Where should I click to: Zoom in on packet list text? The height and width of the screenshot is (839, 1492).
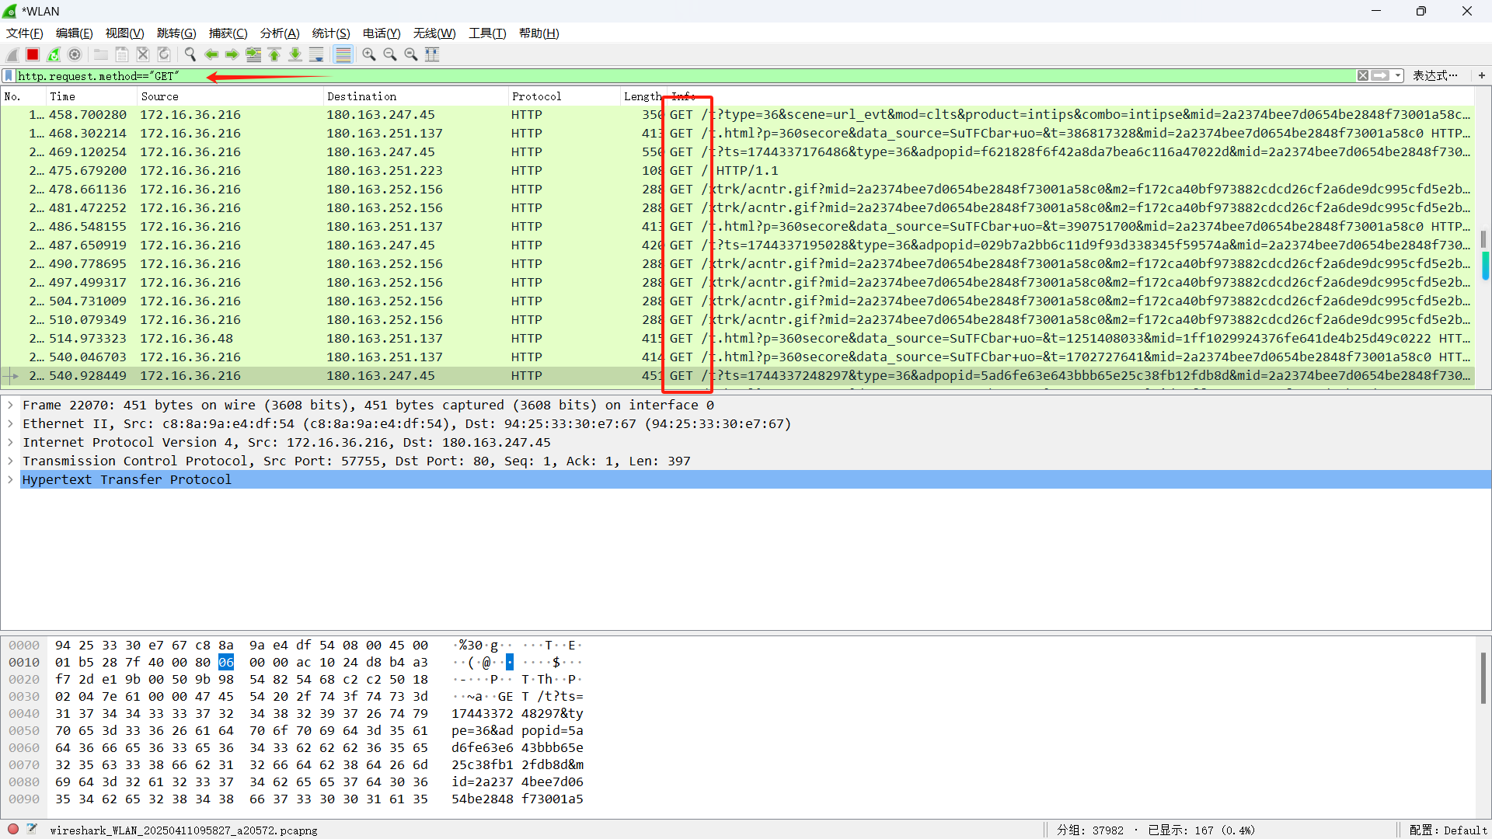pos(369,54)
